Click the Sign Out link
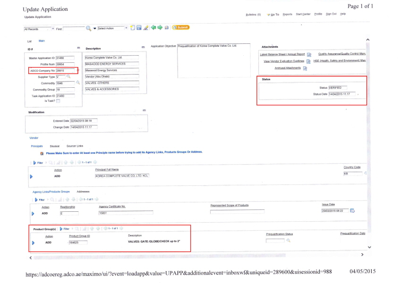This screenshot has width=401, height=283. point(331,14)
